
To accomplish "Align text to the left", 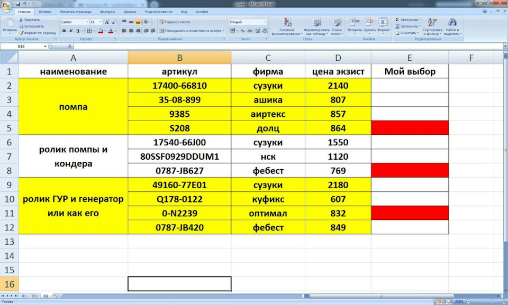I will click(x=124, y=31).
